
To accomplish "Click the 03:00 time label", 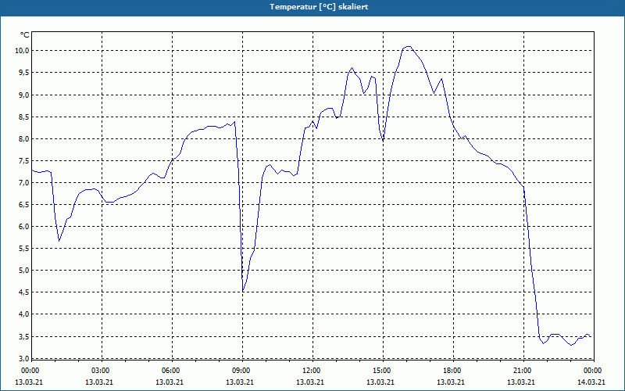I will (x=100, y=371).
